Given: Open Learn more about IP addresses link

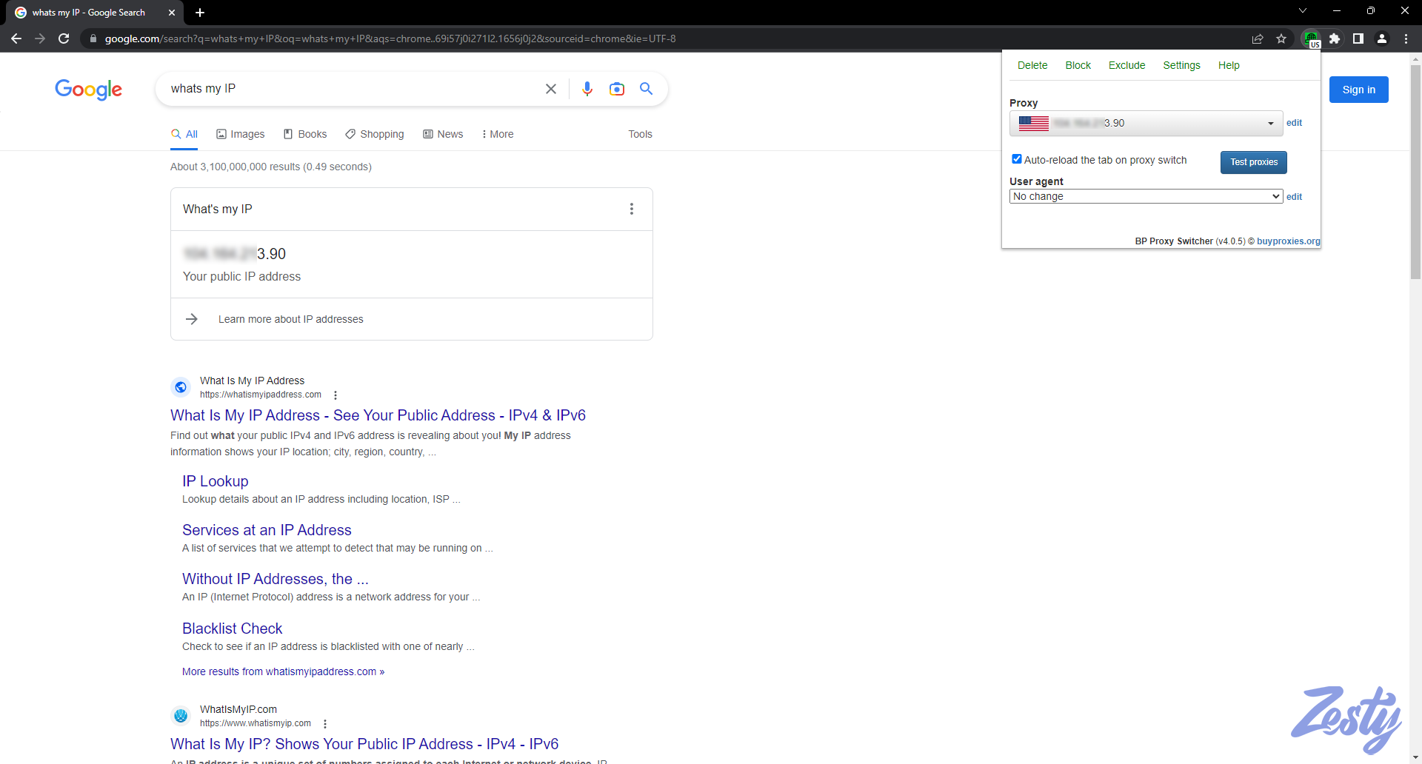Looking at the screenshot, I should tap(290, 319).
